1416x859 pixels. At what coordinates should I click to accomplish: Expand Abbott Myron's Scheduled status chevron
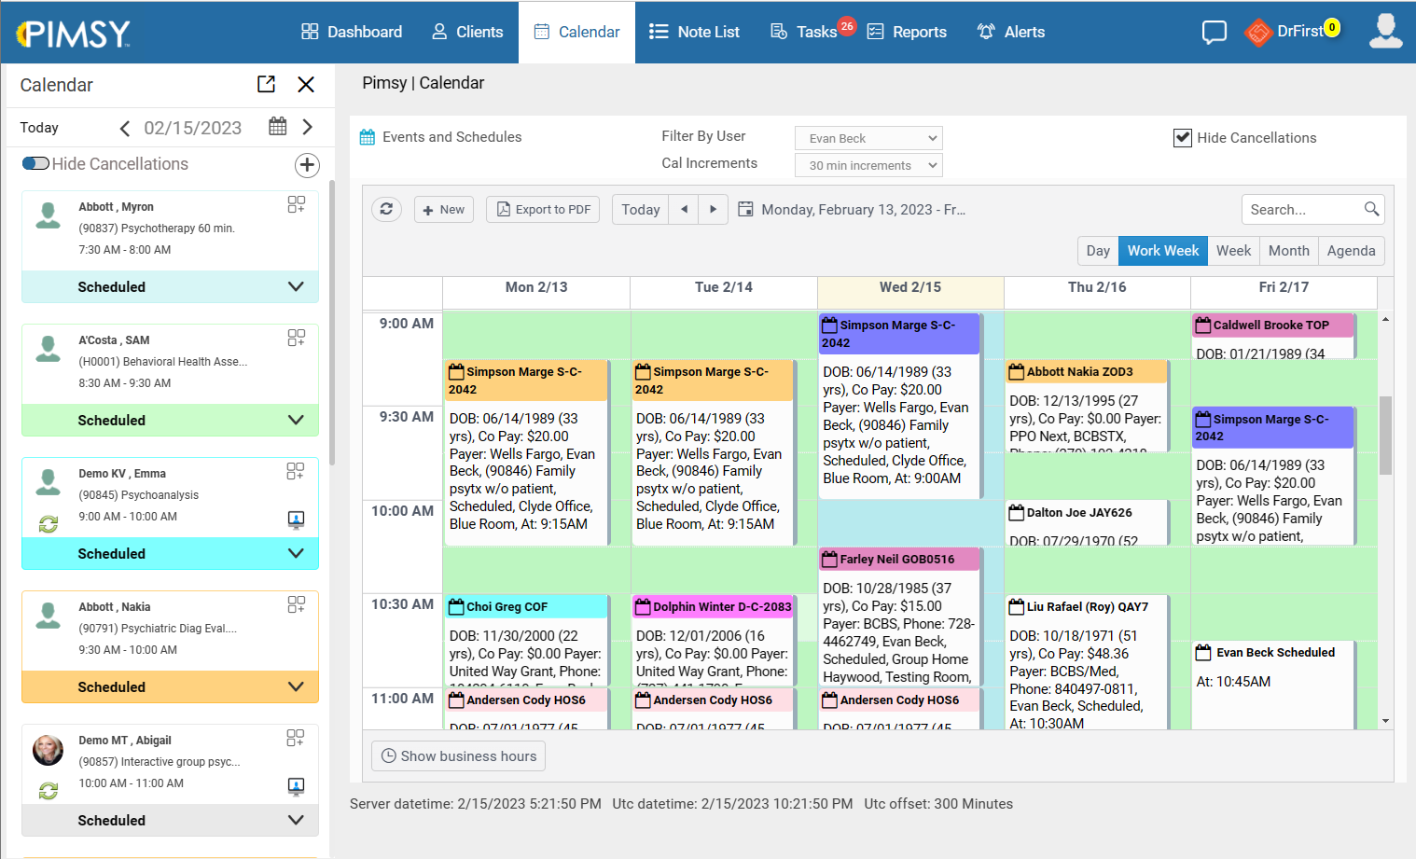click(296, 286)
